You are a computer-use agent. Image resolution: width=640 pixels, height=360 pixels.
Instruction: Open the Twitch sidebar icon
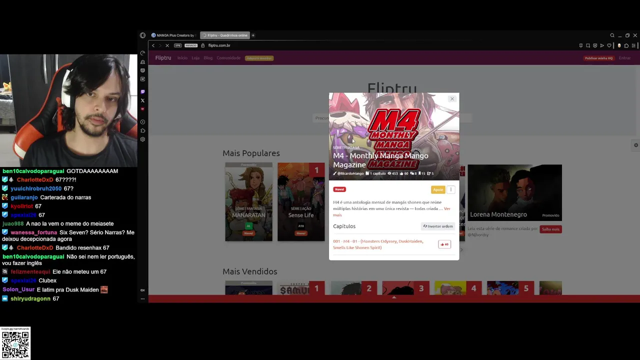click(x=142, y=91)
